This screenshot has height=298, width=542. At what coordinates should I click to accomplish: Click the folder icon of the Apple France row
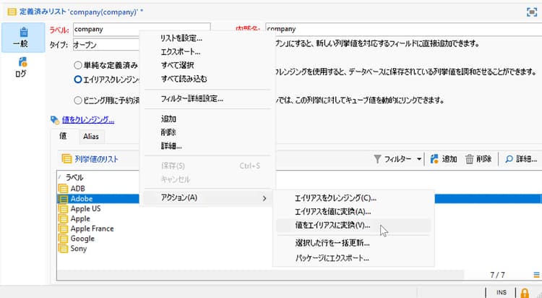click(63, 229)
